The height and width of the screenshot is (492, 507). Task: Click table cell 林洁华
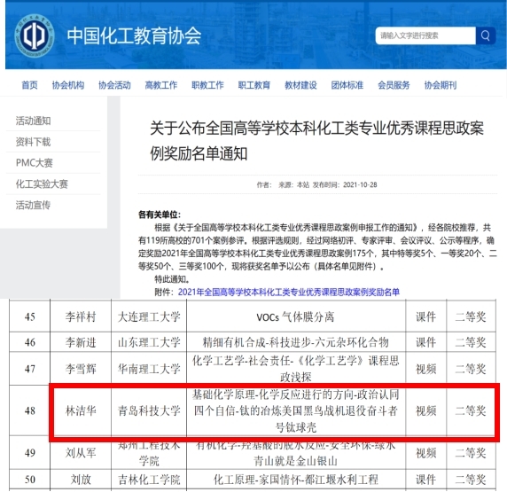[x=81, y=410]
